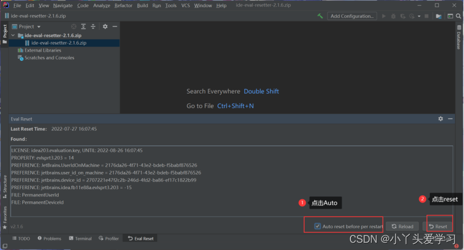Click Last Reset Time value 2022-07-27

tap(74, 129)
